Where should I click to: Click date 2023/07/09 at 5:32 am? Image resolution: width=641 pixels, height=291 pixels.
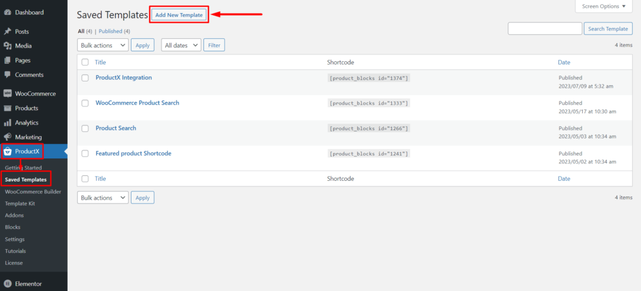pyautogui.click(x=585, y=86)
